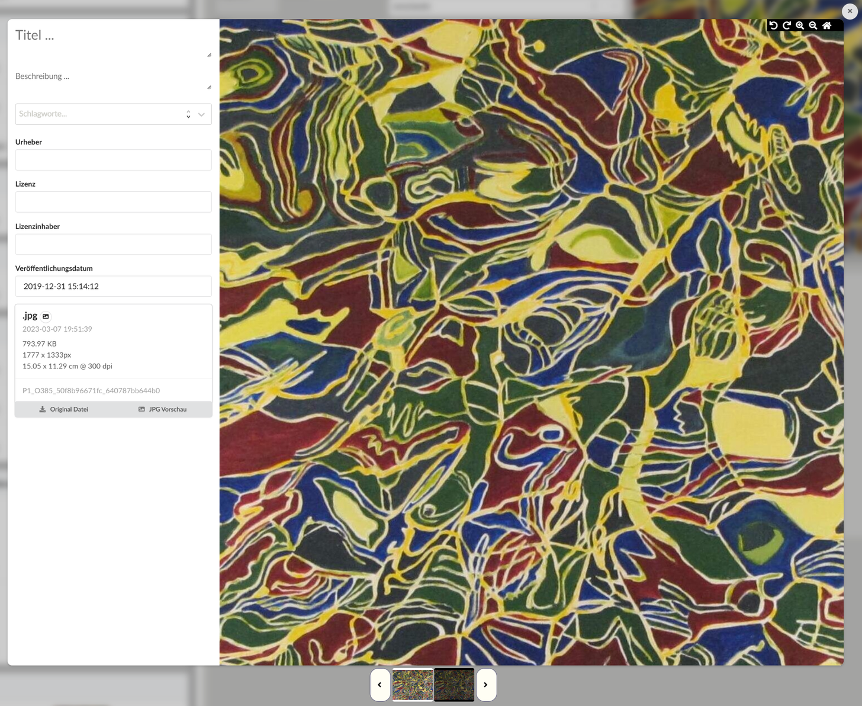Rotate the image counterclockwise
This screenshot has height=706, width=862.
(774, 25)
